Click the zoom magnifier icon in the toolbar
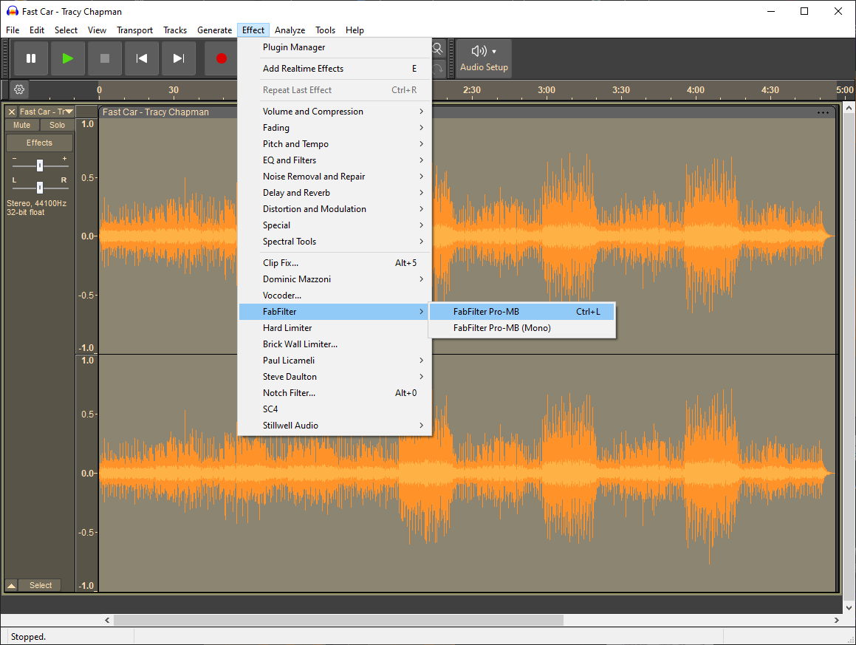Screen dimensions: 856x645 [437, 50]
